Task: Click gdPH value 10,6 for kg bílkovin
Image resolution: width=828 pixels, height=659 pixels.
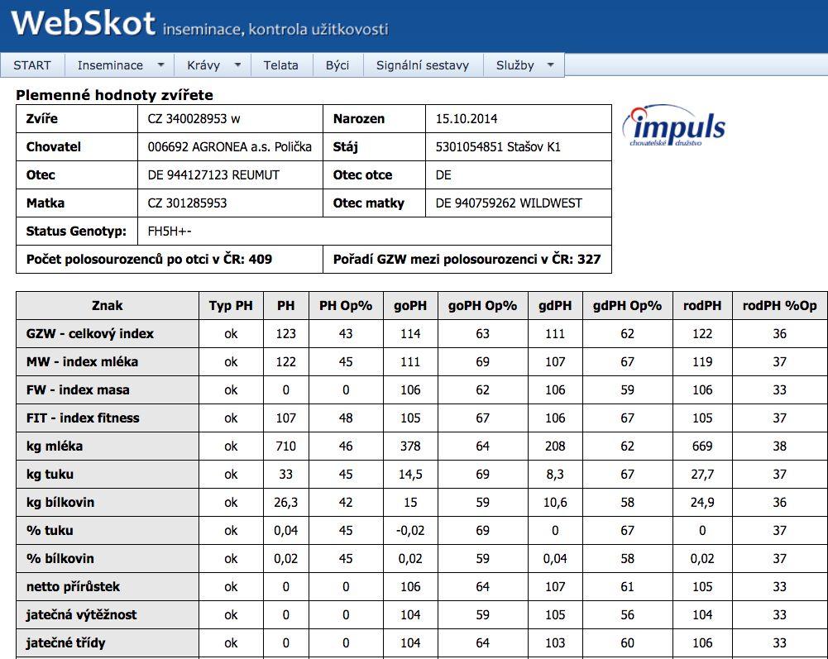Action: pos(555,502)
